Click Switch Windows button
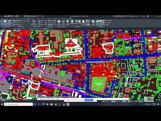Image resolution: width=161 pixels, height=121 pixels. coord(93,23)
